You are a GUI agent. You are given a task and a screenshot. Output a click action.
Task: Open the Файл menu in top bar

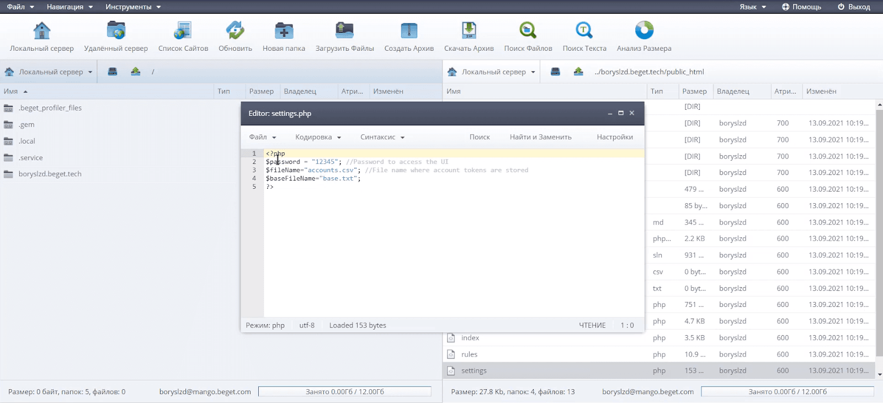click(x=20, y=7)
